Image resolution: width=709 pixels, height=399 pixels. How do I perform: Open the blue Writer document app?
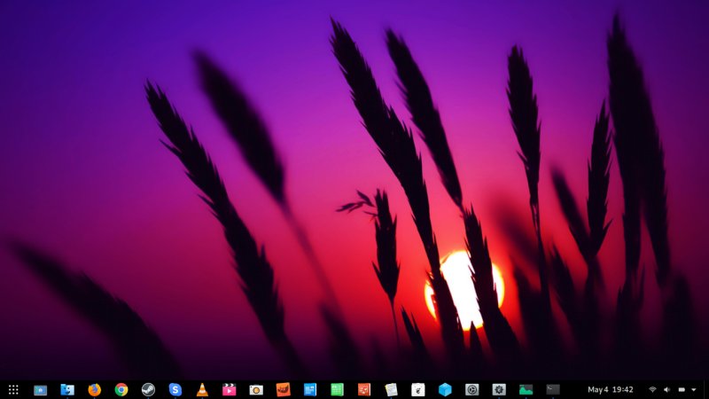[x=310, y=389]
